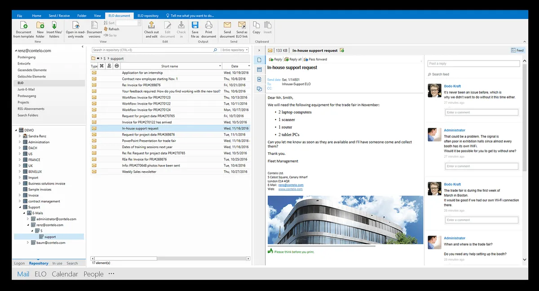Click Send as ELO link
Viewport: 539px width, 291px height.
click(242, 29)
